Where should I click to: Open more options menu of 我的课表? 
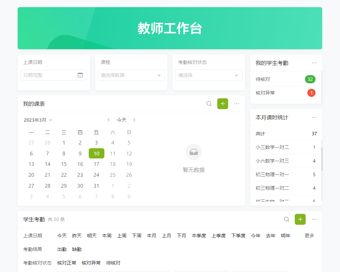[237, 104]
